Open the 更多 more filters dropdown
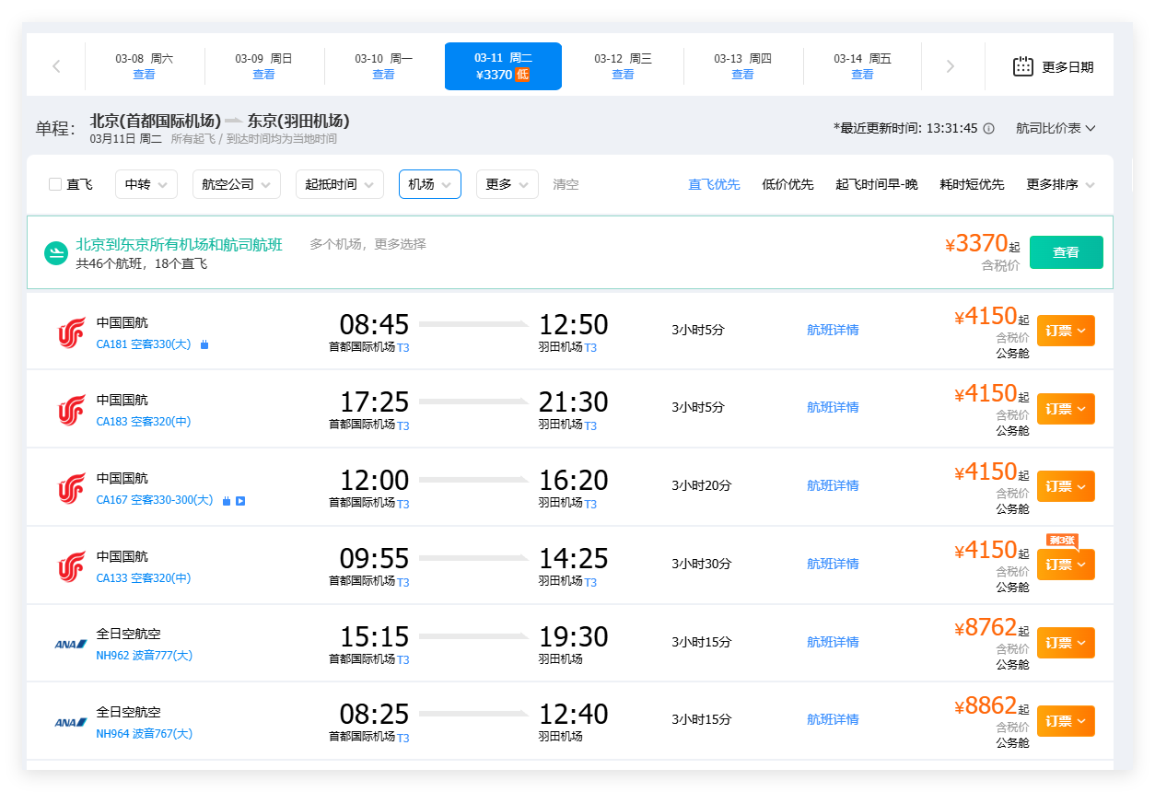 pos(507,184)
